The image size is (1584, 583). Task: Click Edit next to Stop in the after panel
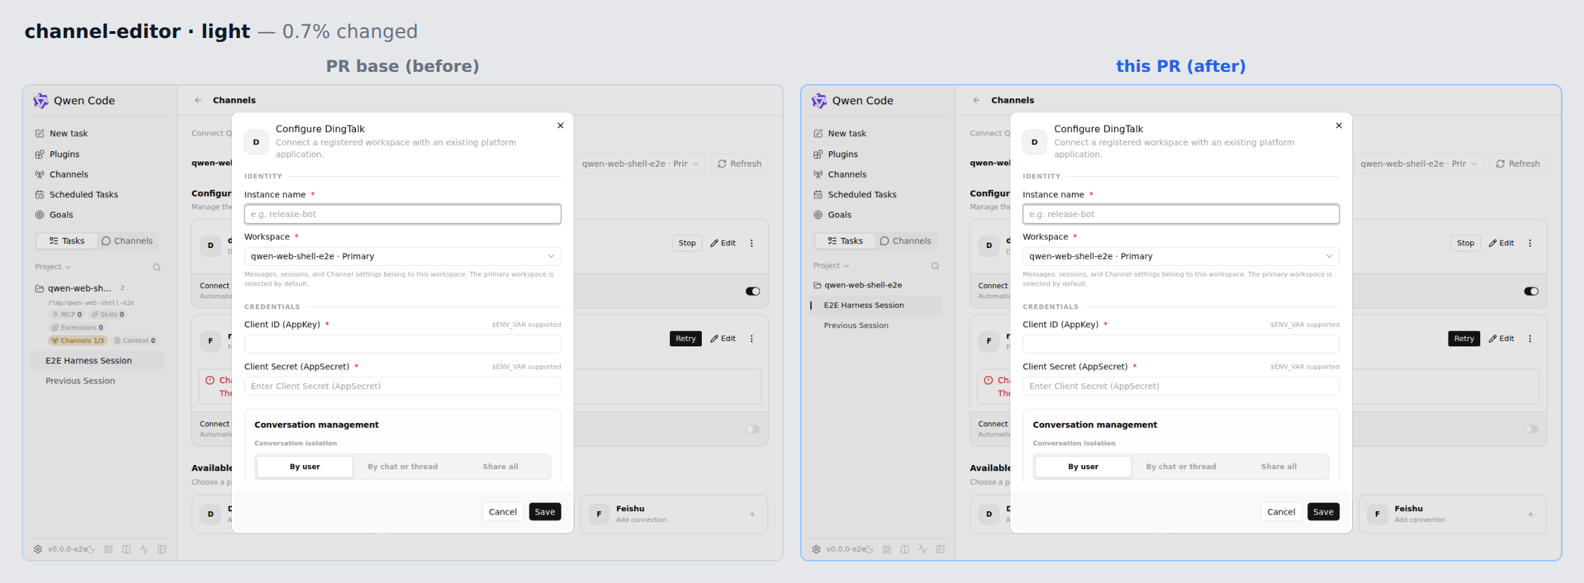tap(1501, 243)
